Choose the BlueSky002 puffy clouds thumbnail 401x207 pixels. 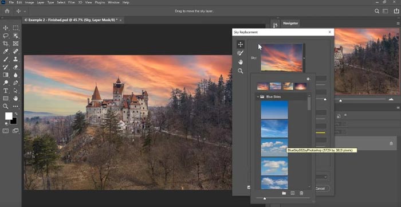274,147
